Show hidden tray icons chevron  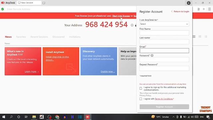pos(173,117)
